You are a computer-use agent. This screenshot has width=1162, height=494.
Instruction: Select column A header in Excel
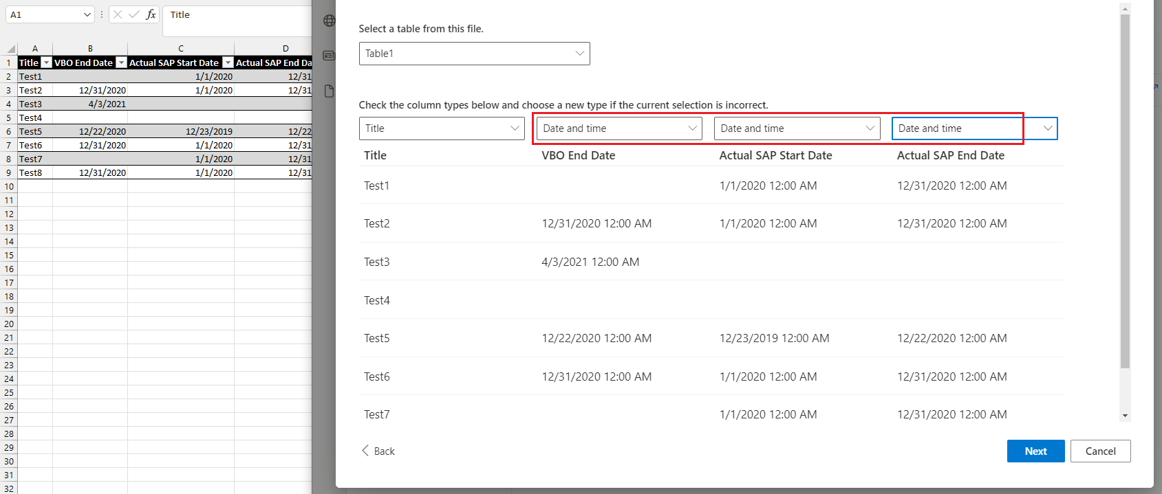click(35, 49)
